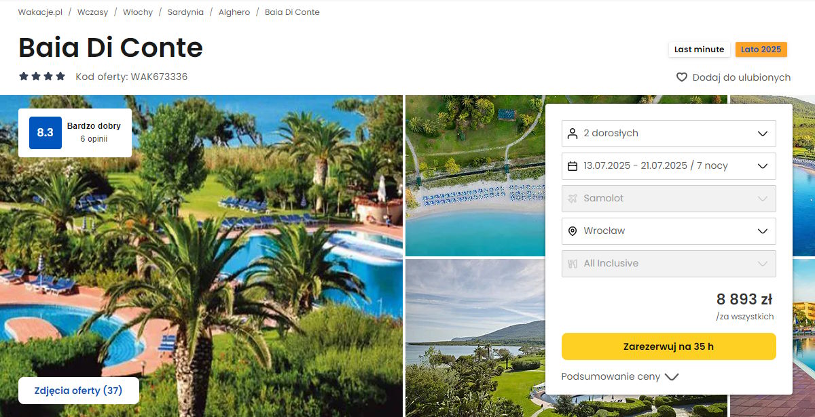Open the date range dropdown chevron

[x=763, y=166]
